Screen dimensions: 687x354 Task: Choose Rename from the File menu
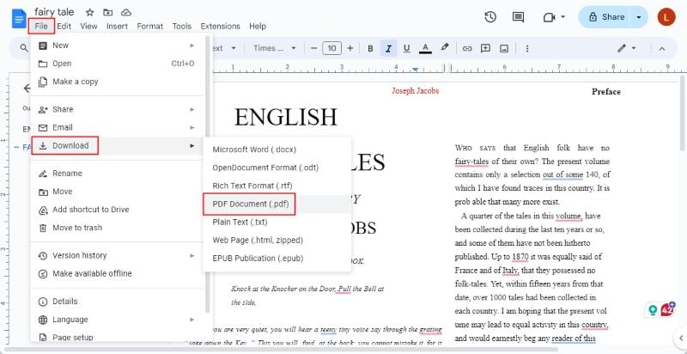[117, 174]
